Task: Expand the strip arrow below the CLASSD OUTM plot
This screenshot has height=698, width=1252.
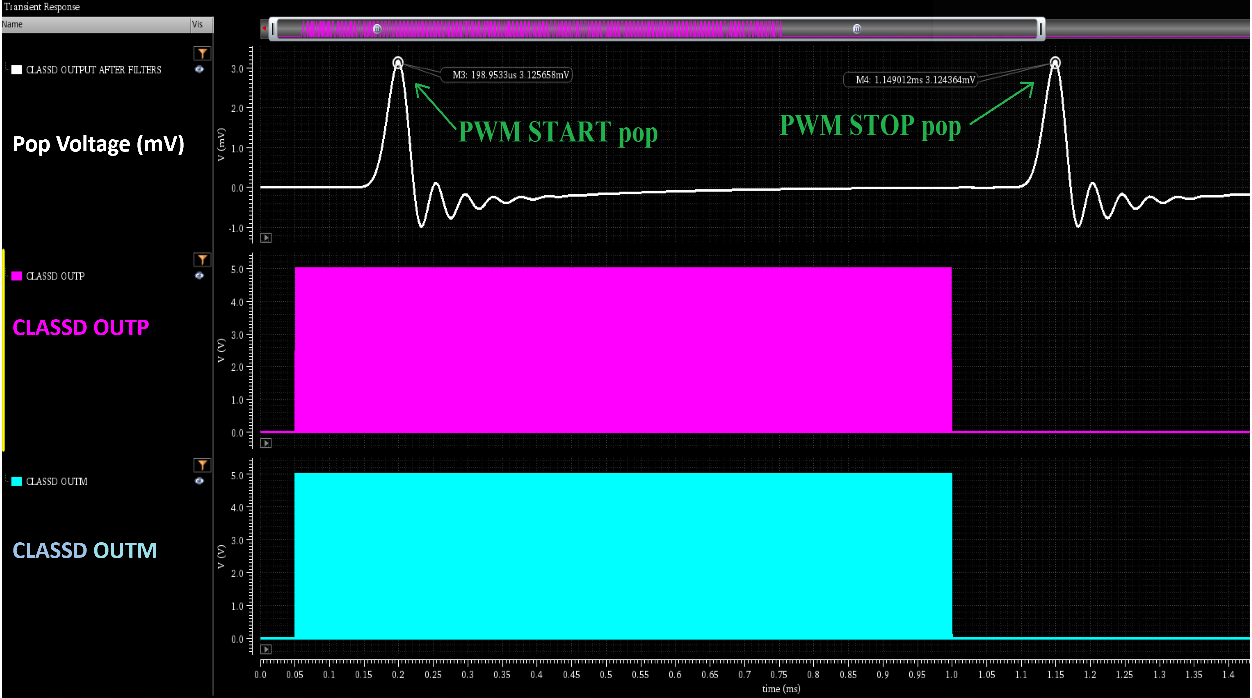Action: click(265, 649)
